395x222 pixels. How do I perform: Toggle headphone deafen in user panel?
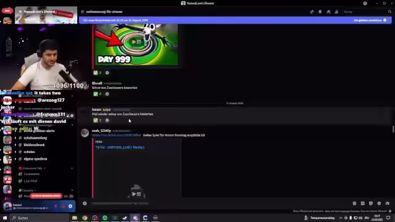tap(63, 206)
